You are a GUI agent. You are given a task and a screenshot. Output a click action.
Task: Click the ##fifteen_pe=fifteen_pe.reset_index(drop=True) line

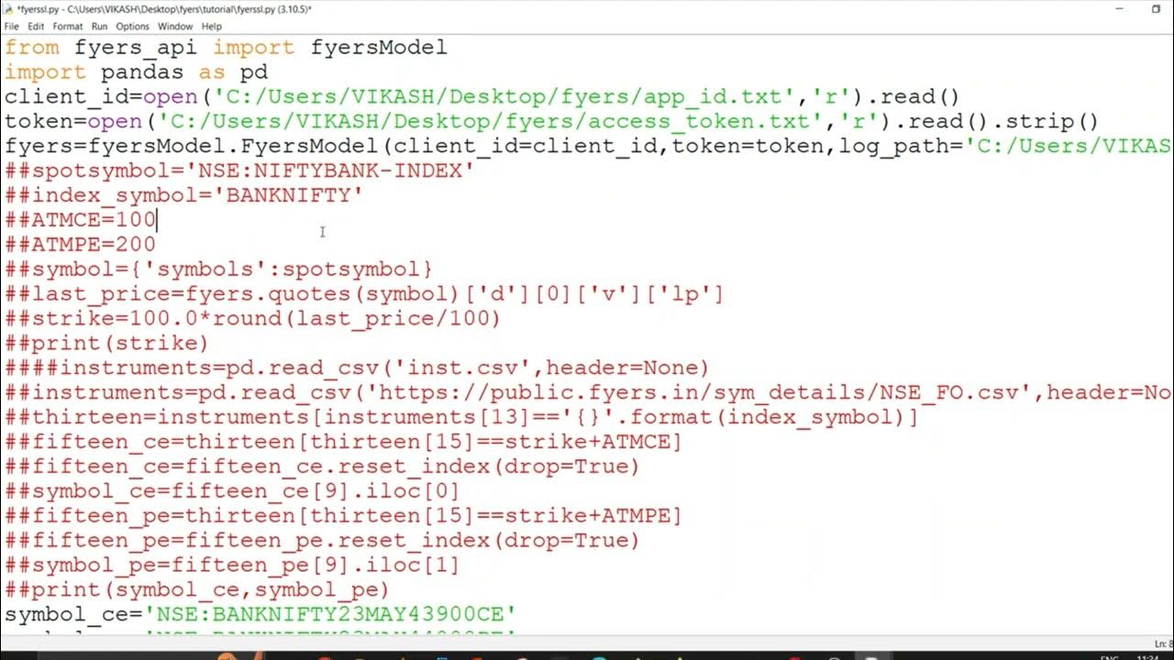click(x=322, y=541)
